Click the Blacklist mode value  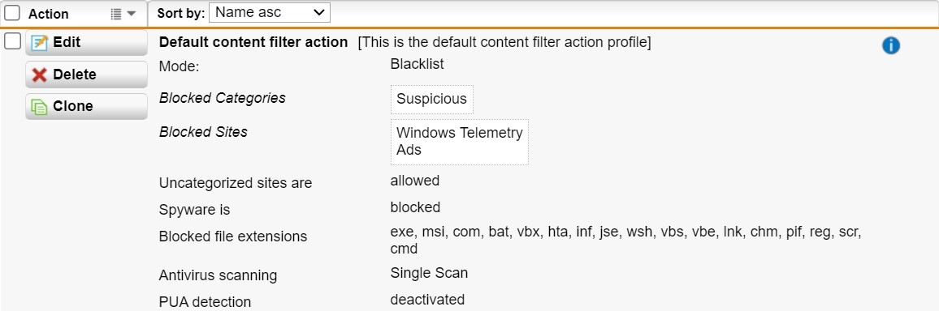[417, 64]
